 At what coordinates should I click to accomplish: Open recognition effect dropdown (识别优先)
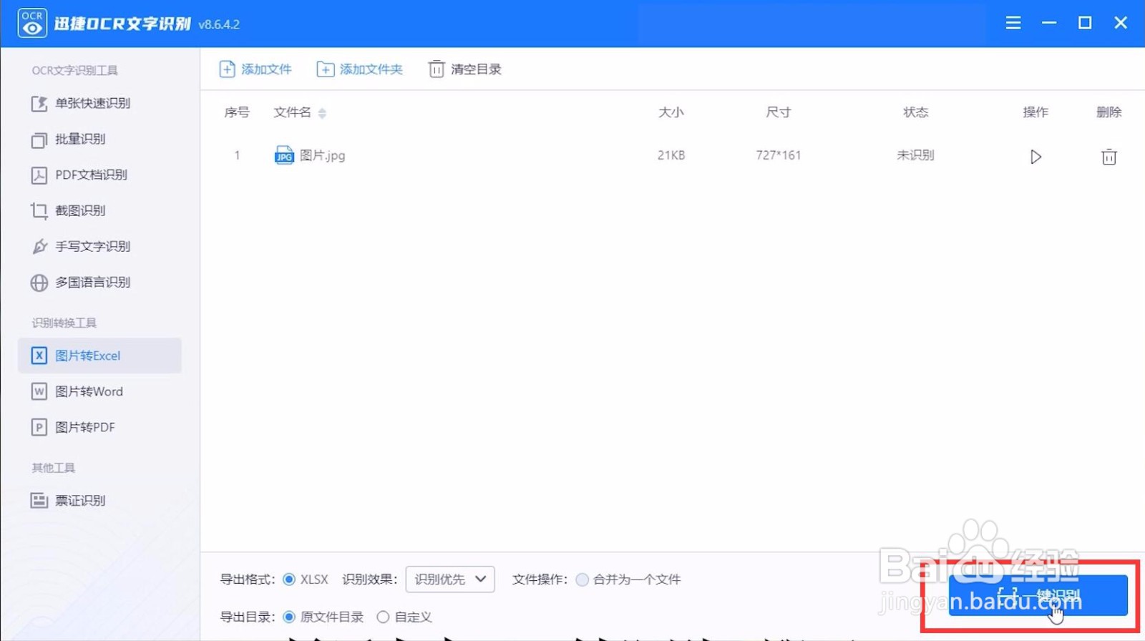click(450, 579)
